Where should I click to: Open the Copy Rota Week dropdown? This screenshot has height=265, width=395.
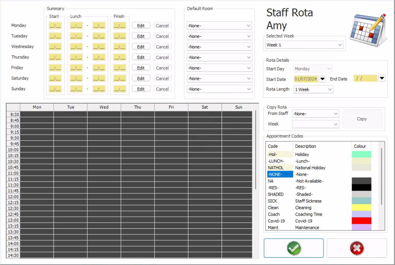click(x=315, y=124)
